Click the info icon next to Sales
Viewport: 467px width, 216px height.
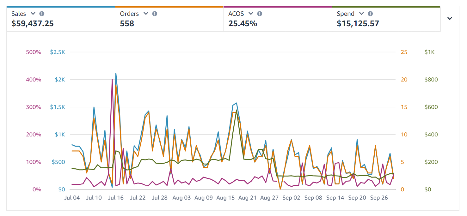(x=42, y=14)
